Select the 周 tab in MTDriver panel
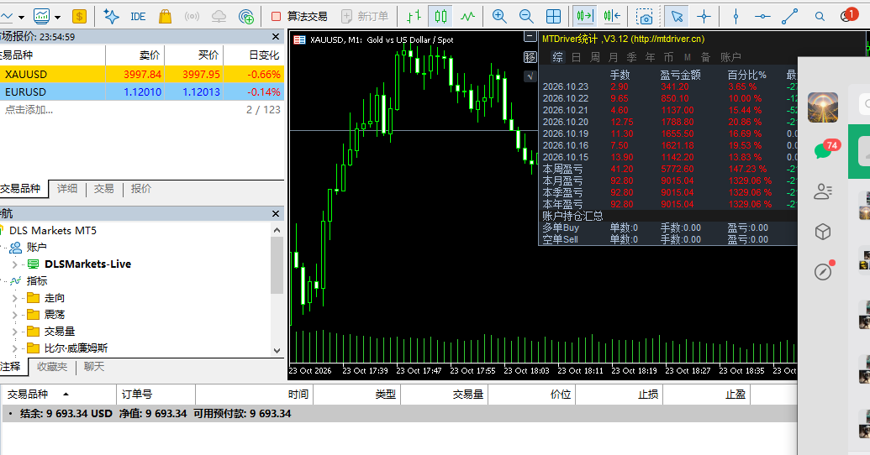Screen dimensions: 870x455 coord(595,57)
